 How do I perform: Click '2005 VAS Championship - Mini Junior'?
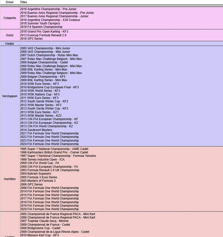(45, 48)
